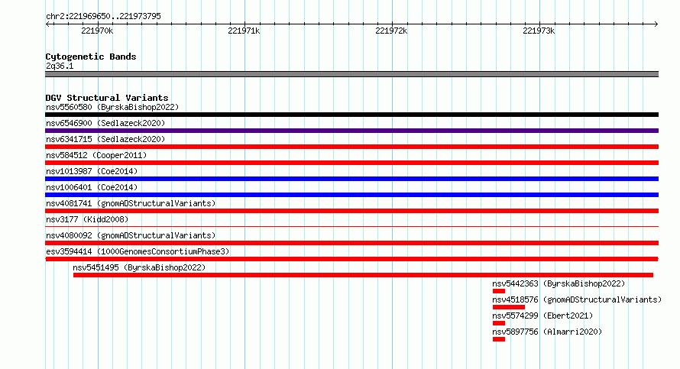
Task: Open the nsv5442363 (ByrskaBishop2022) label
Action: [x=559, y=283]
